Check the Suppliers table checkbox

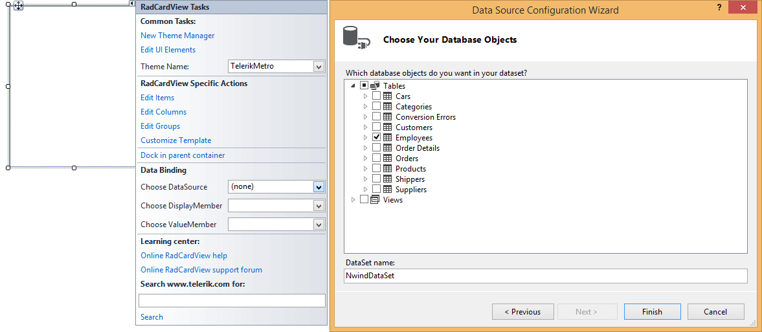click(377, 189)
